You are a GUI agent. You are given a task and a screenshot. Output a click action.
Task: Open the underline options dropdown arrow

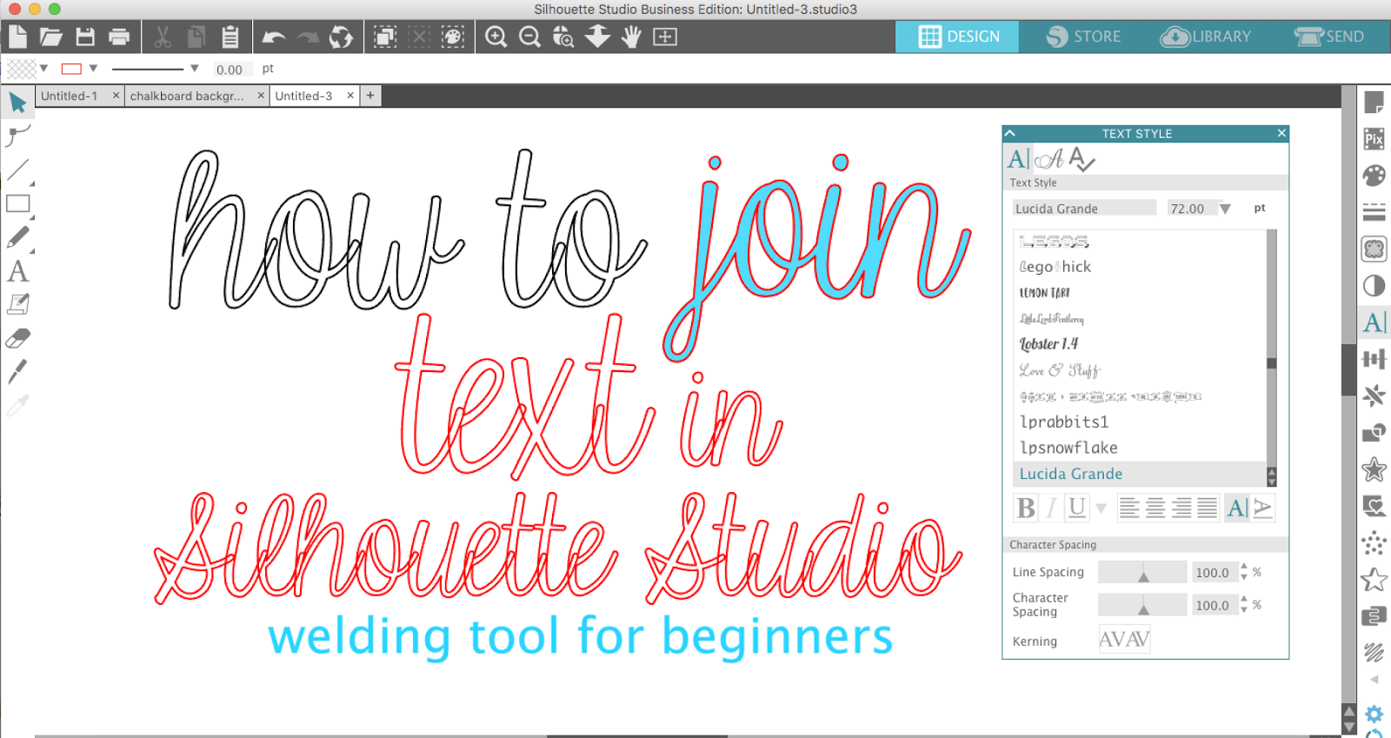pos(1101,509)
